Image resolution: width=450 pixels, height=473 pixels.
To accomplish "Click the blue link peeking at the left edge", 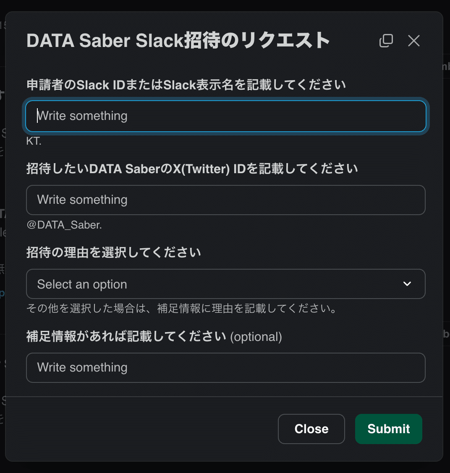I will (x=2, y=294).
